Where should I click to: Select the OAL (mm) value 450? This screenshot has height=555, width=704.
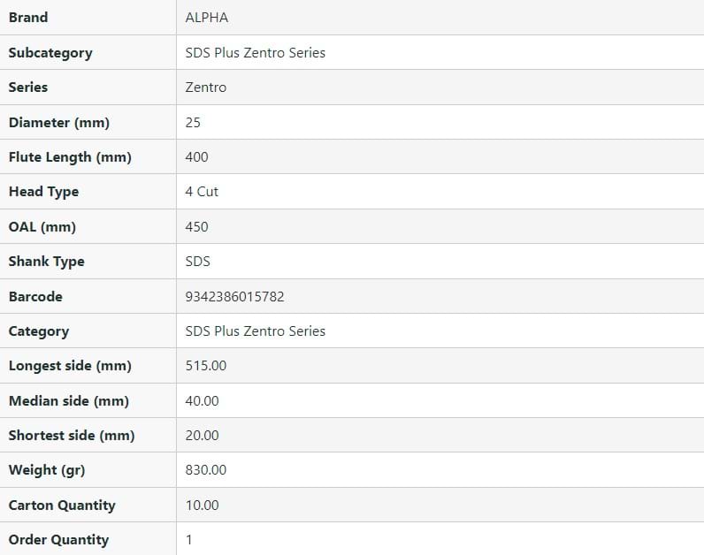click(196, 227)
